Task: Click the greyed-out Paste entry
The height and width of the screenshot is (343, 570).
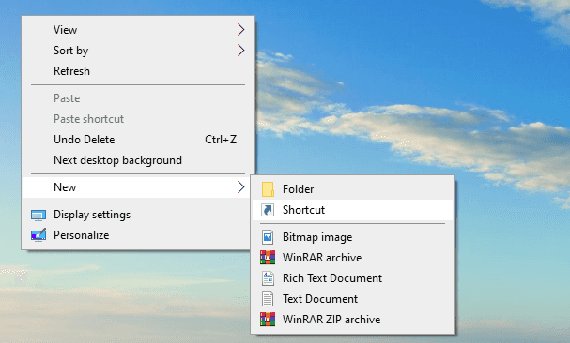Action: (x=138, y=98)
